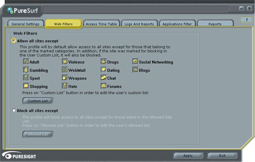
Task: Switch to the Web Filters tab
Action: 63,24
